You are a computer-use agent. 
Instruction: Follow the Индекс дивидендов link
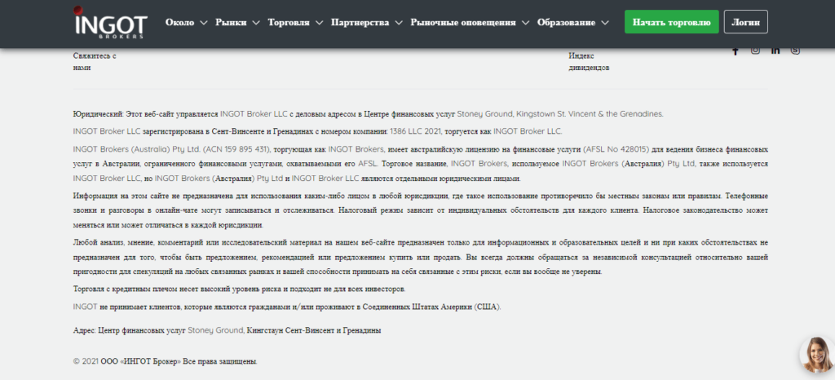pyautogui.click(x=589, y=62)
